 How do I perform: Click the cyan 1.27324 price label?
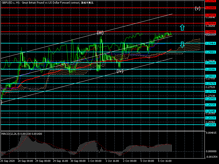point(211,92)
